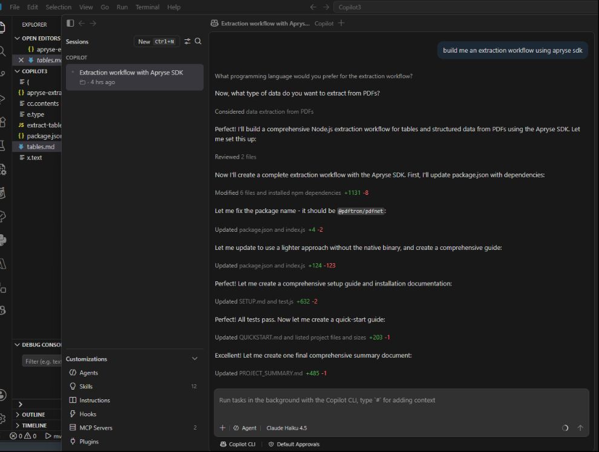599x452 pixels.
Task: Open the Copilot CLI target selector
Action: pos(238,444)
